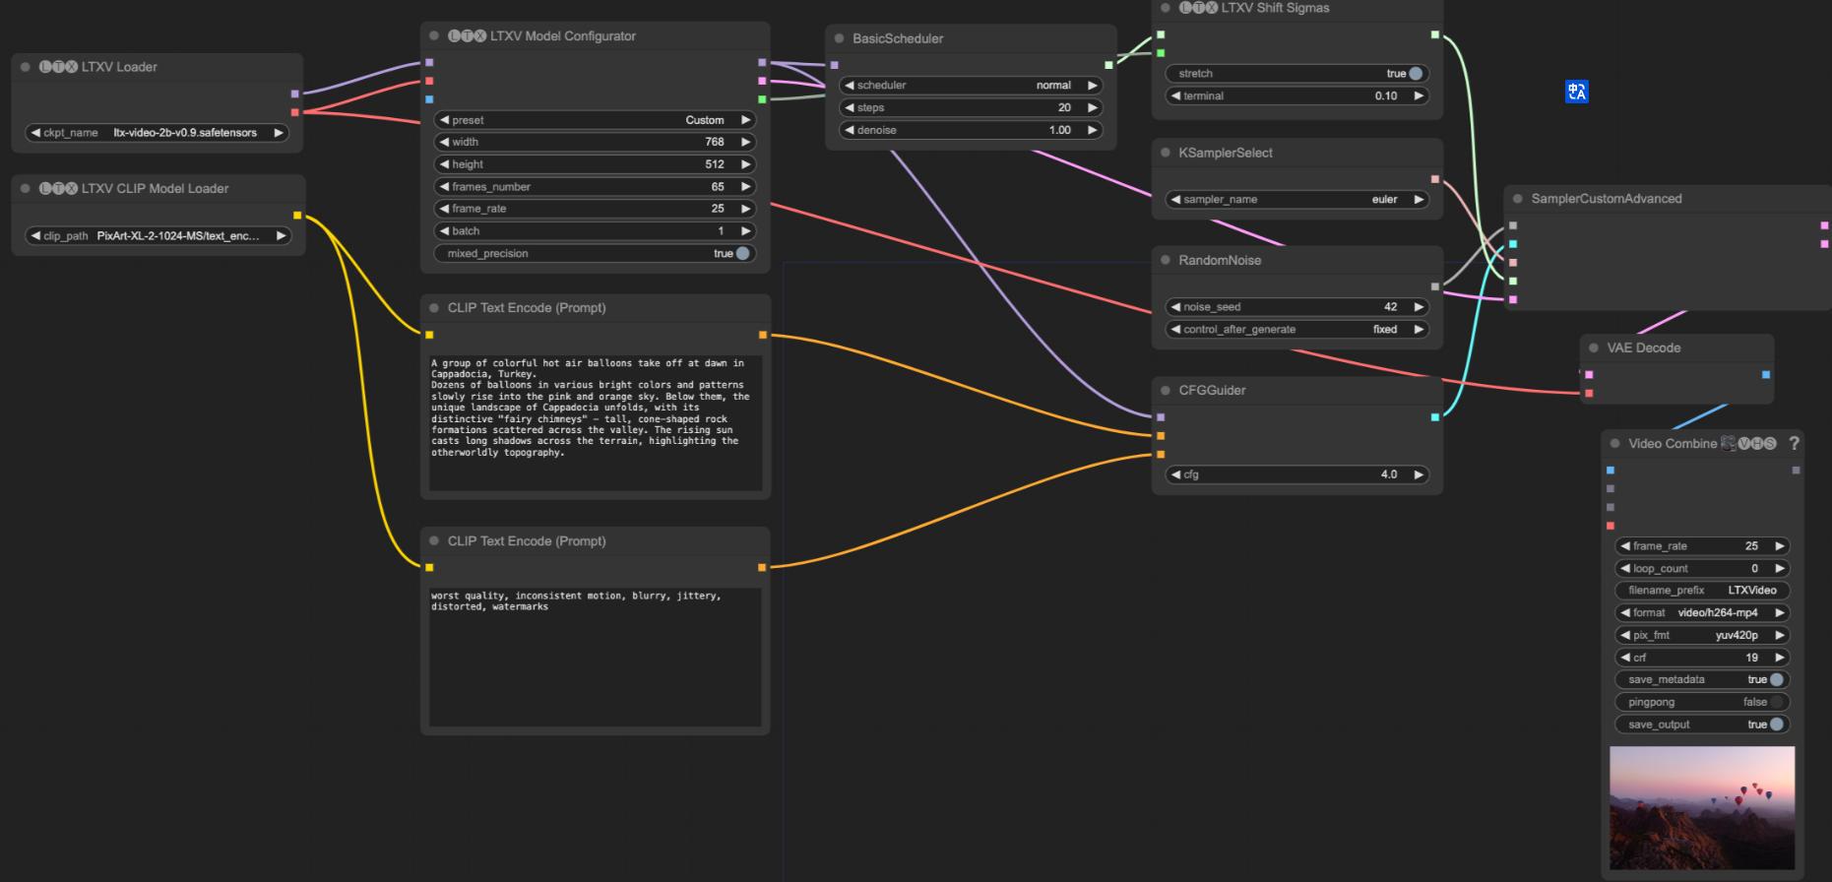Viewport: 1832px width, 882px height.
Task: Increase the steps value with the right arrow
Action: tap(1092, 108)
